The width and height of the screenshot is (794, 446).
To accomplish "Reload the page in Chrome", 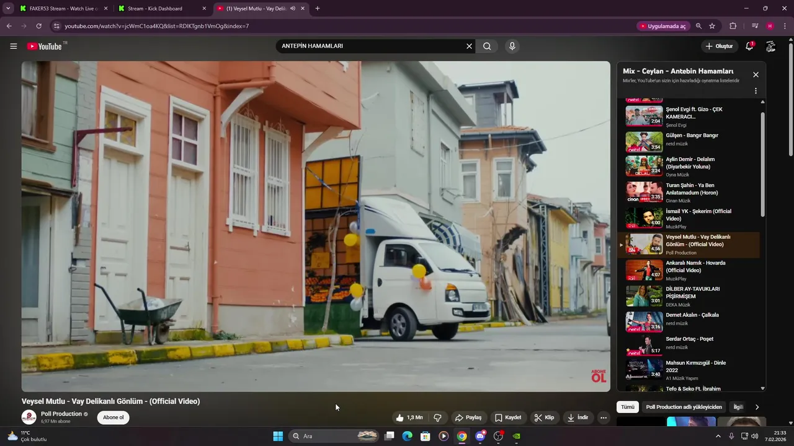I will pyautogui.click(x=38, y=26).
